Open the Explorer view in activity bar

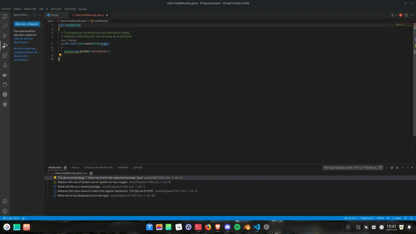pyautogui.click(x=5, y=16)
